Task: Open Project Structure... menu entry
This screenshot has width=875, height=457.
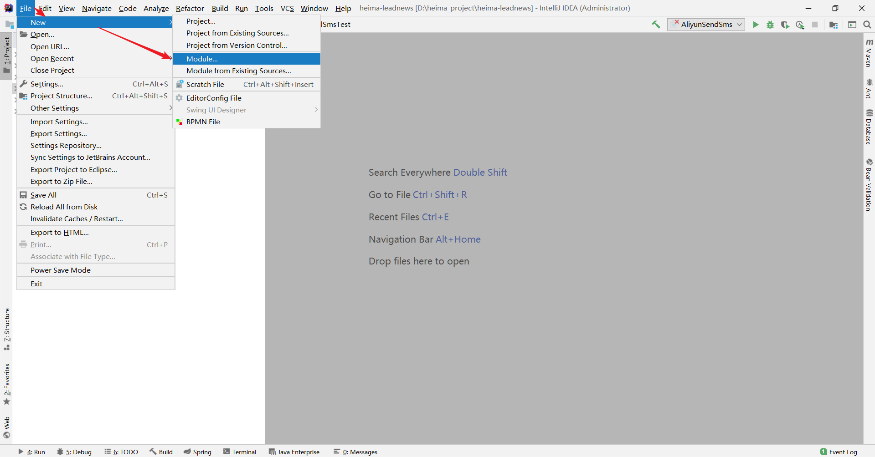Action: click(95, 96)
